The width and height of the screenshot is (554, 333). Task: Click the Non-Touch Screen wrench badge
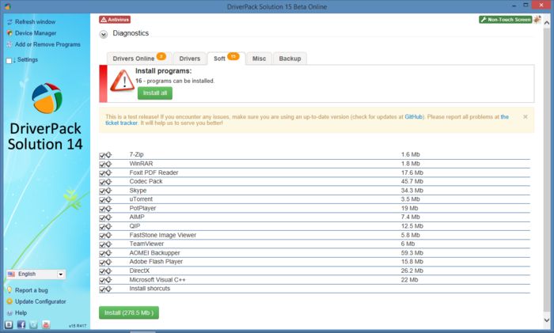pos(505,20)
